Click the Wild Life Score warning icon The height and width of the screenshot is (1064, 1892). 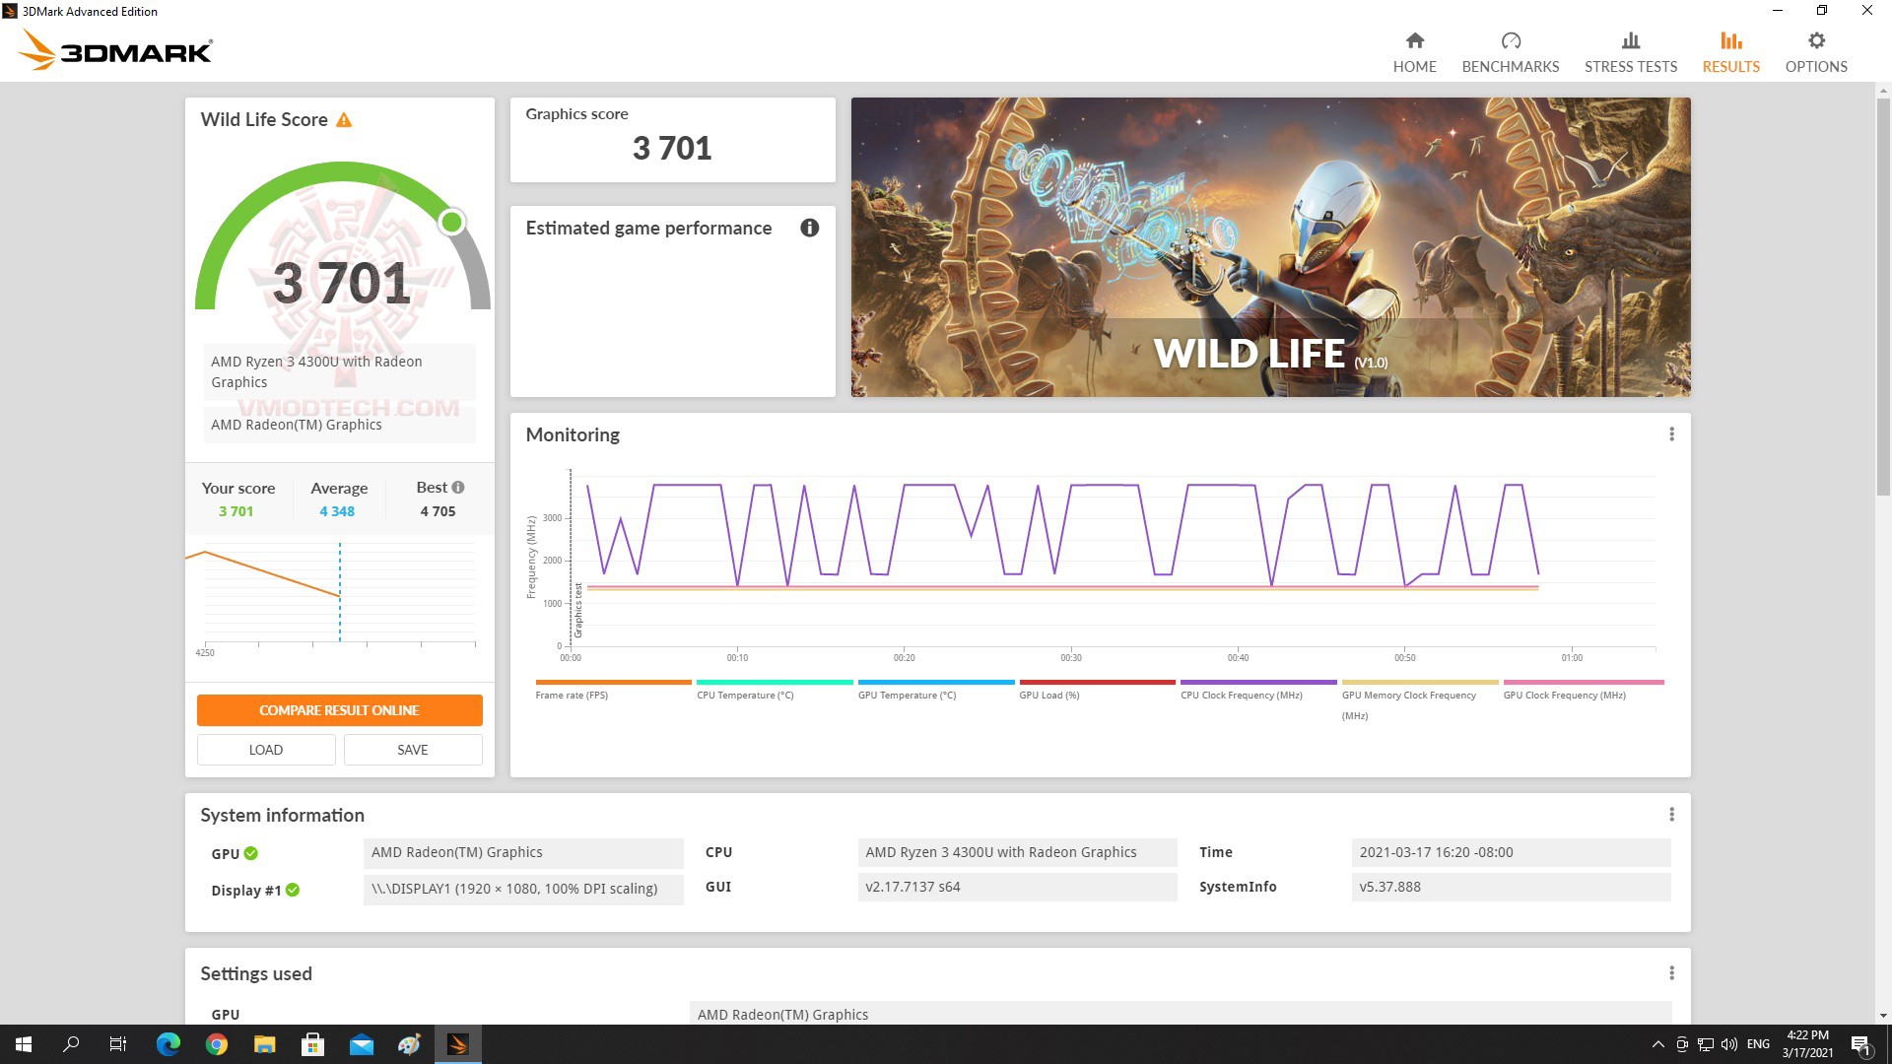point(344,120)
